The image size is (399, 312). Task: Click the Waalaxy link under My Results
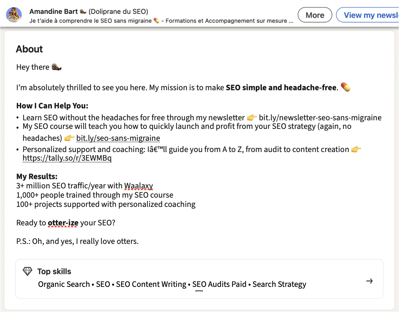click(139, 185)
